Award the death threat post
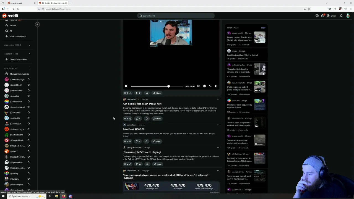Screen dimensions: 354x199 [147, 119]
